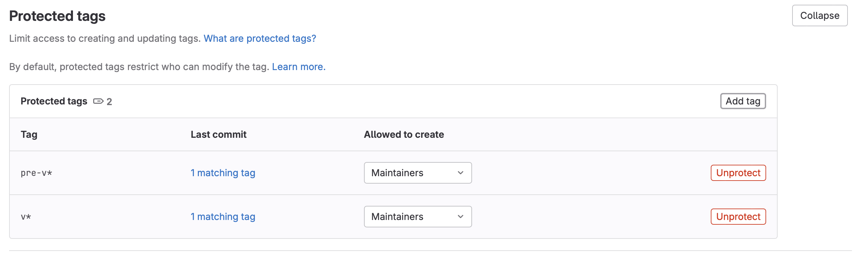Click the tag count icon next to Protected tags
The width and height of the screenshot is (859, 254).
pyautogui.click(x=98, y=101)
